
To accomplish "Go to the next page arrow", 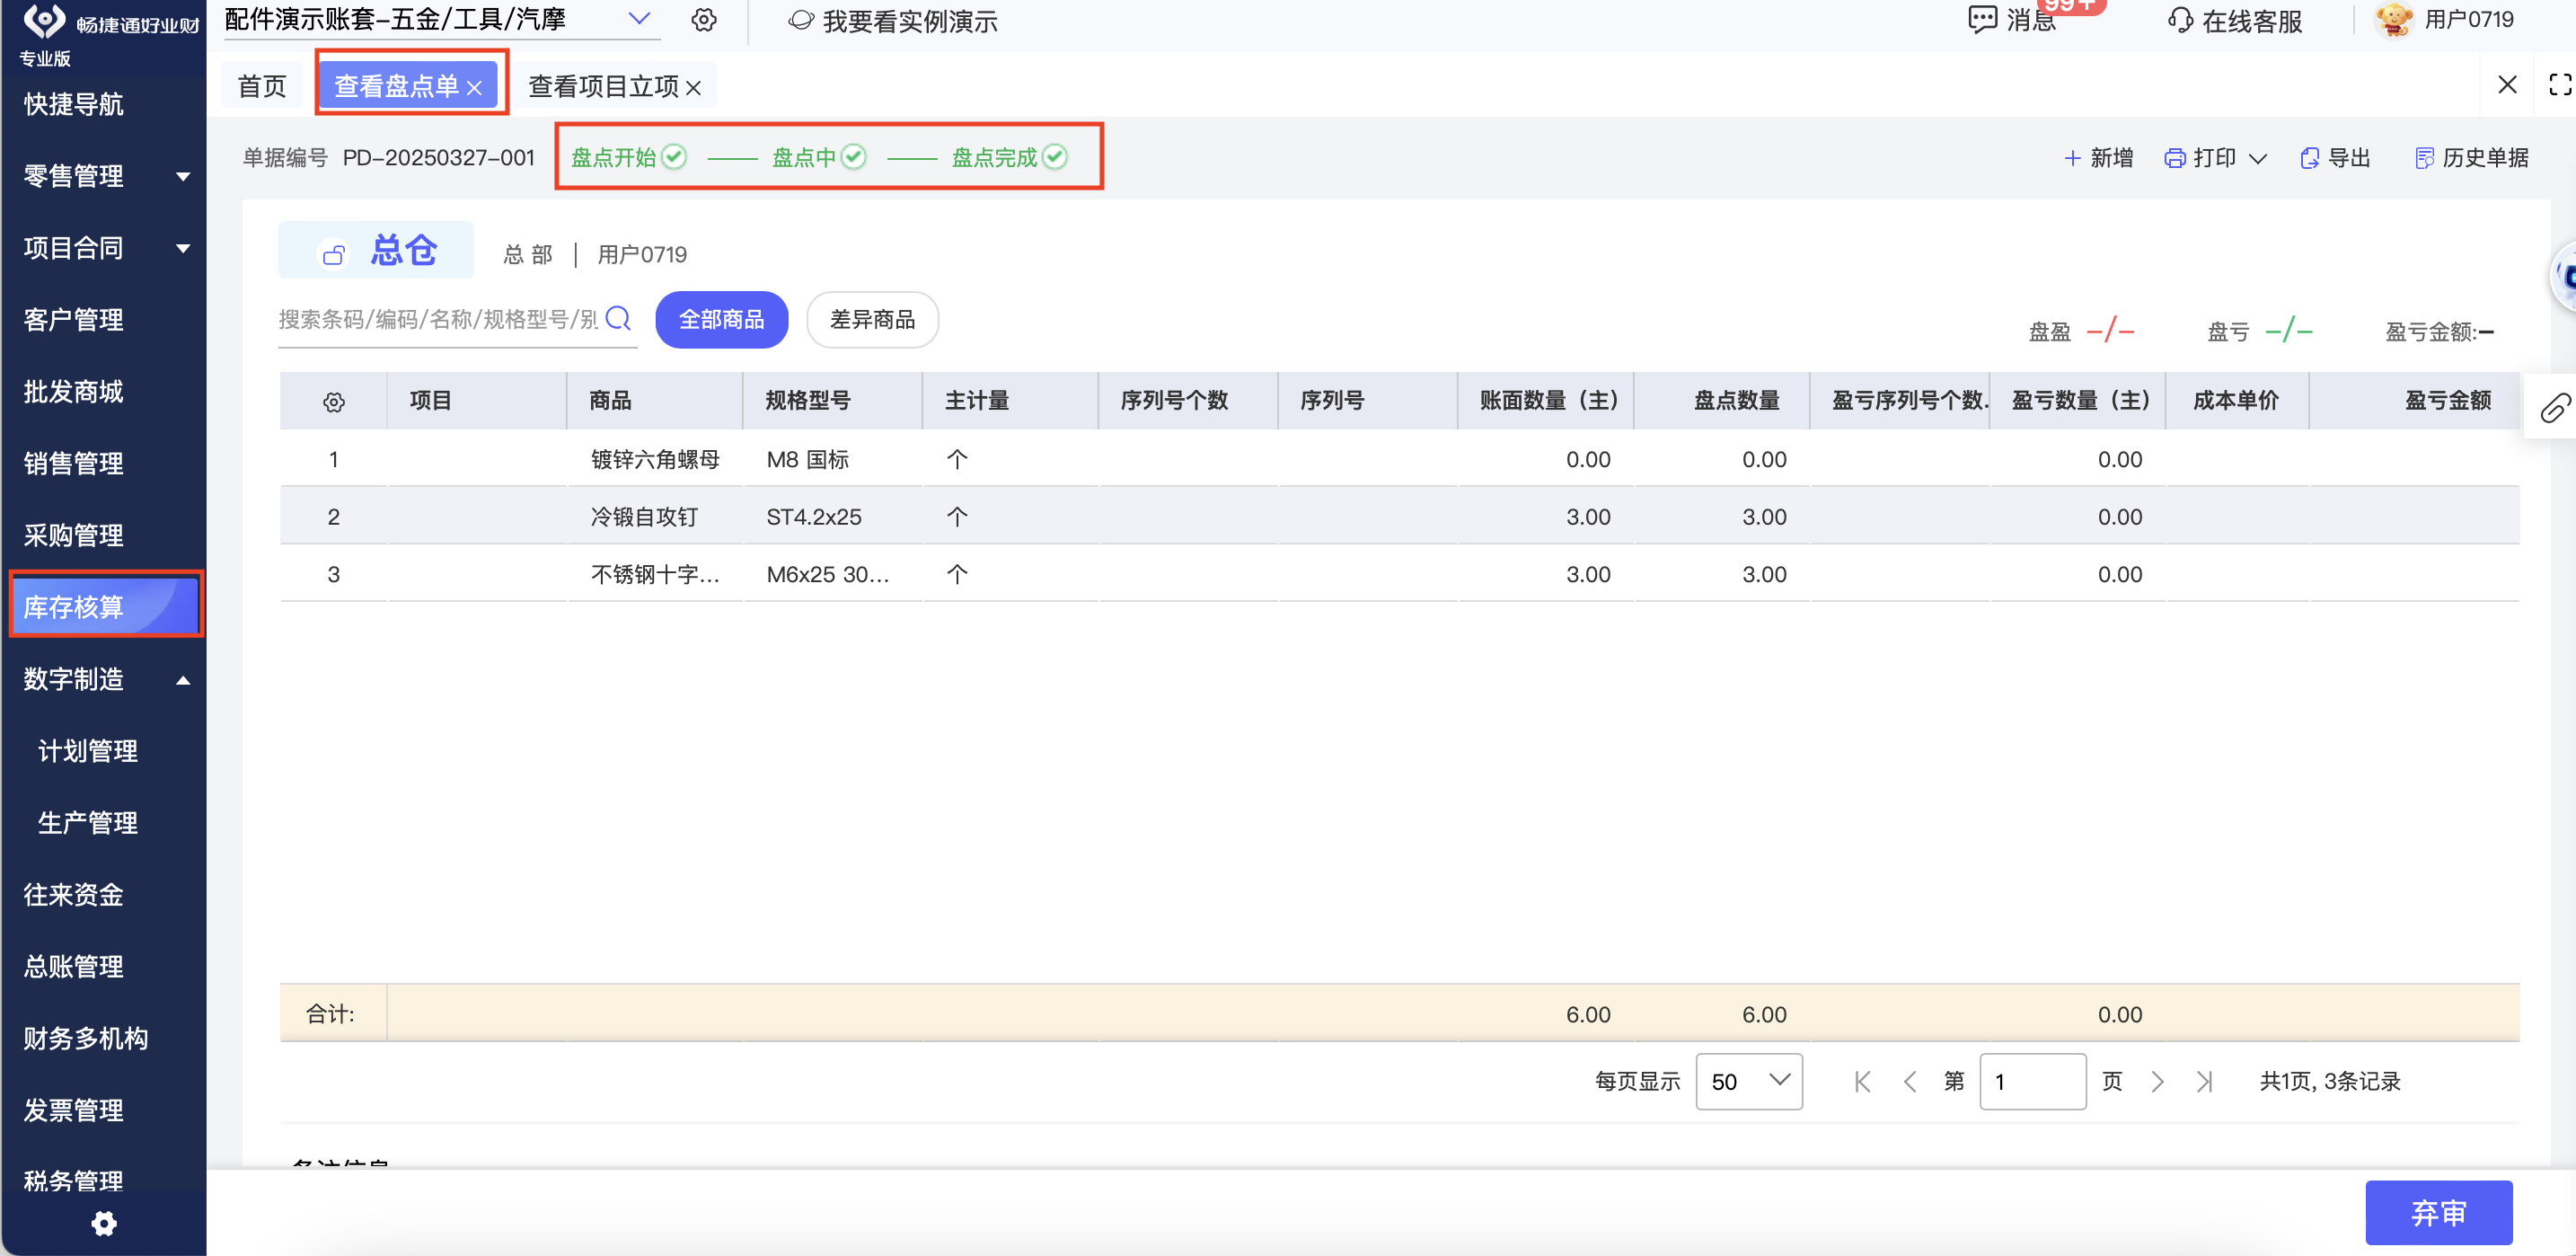I will tap(2158, 1081).
